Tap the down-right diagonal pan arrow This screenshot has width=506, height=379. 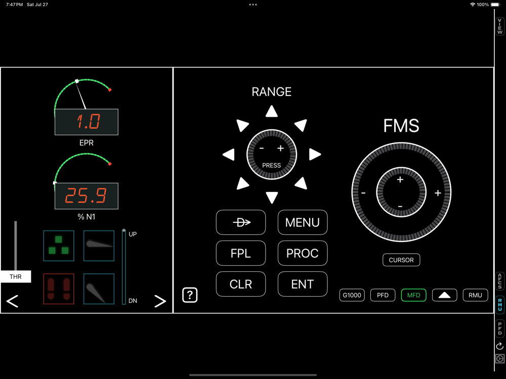pos(302,184)
